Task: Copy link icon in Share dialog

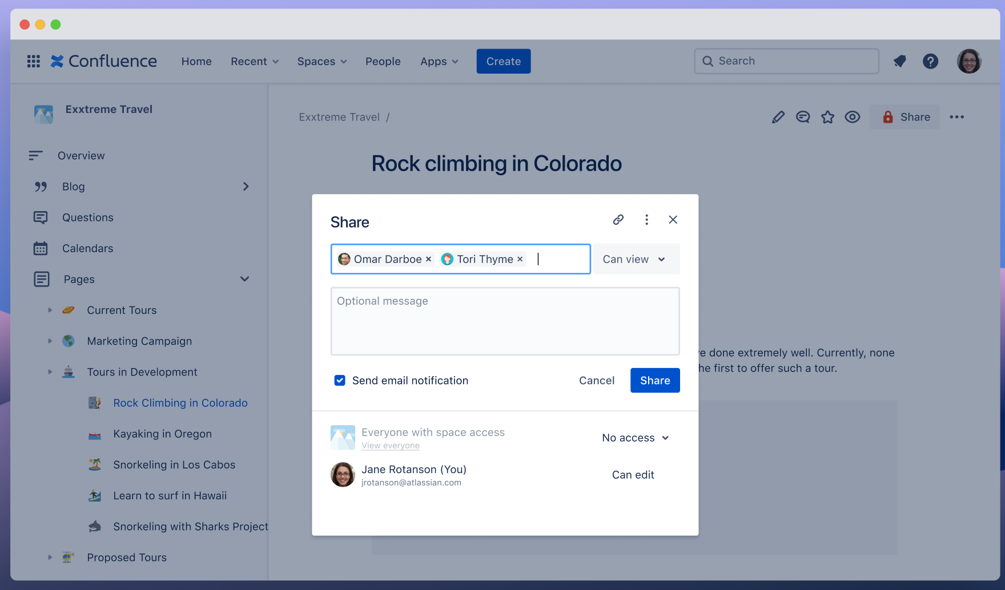Action: pos(618,220)
